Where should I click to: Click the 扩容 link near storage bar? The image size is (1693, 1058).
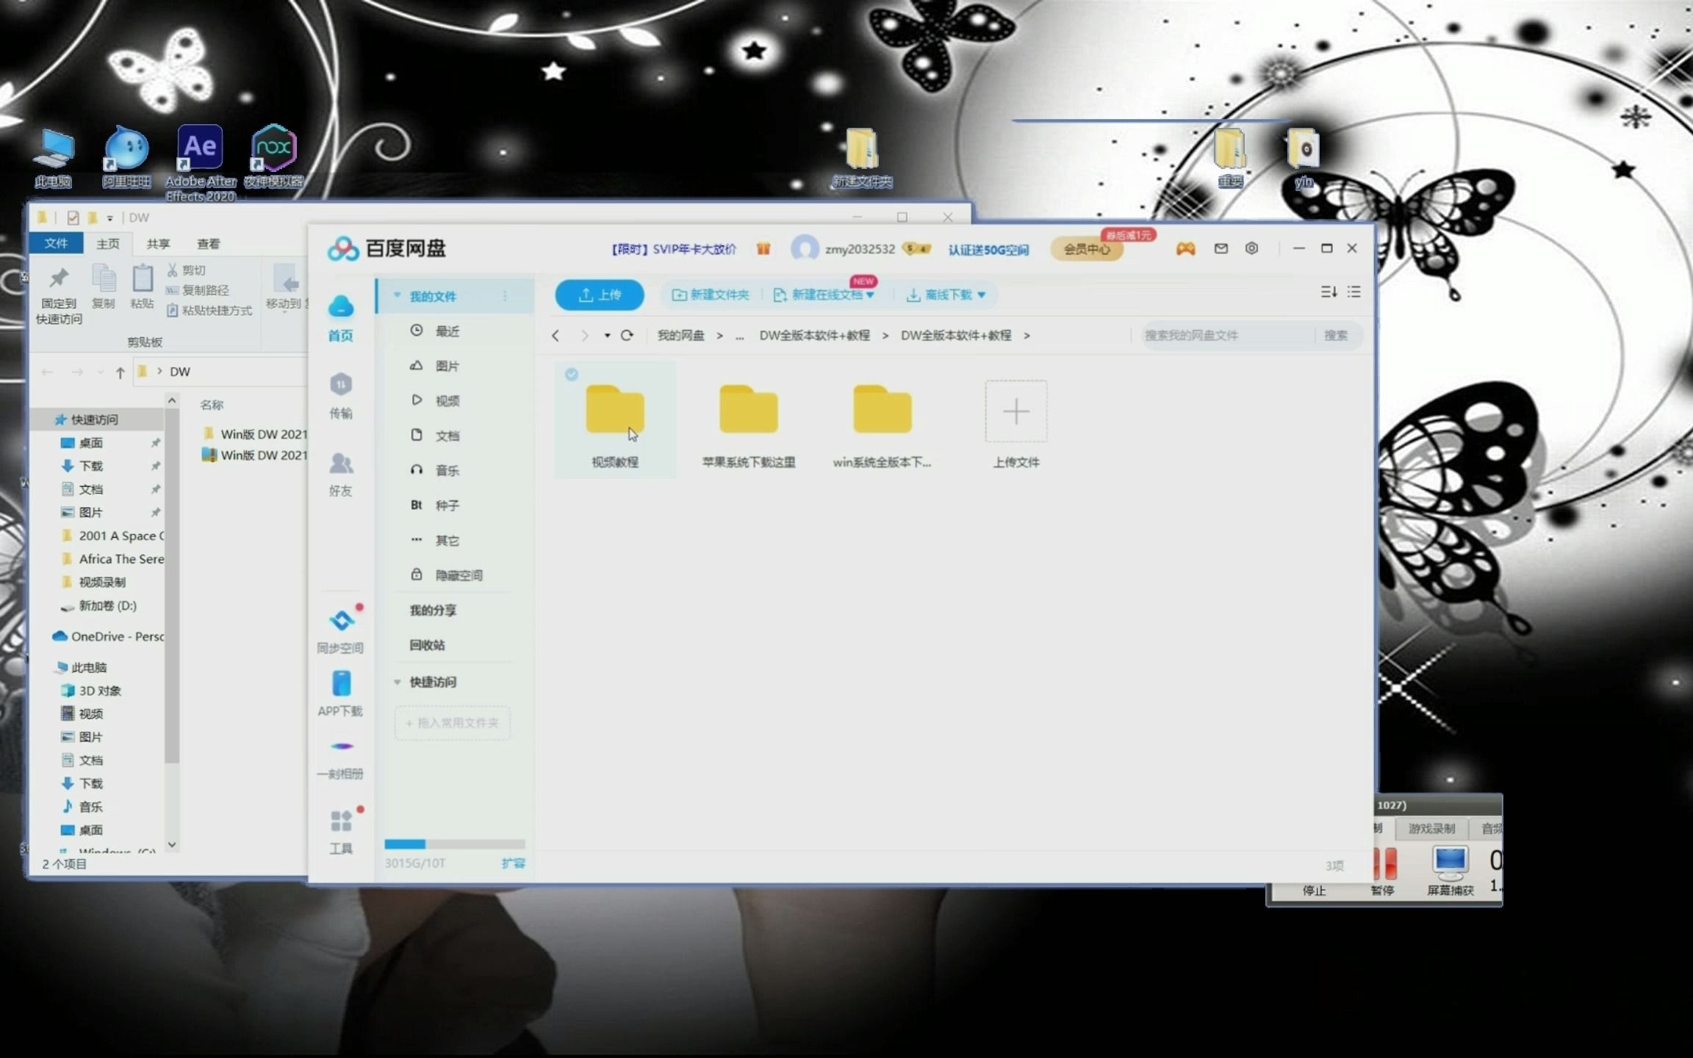click(513, 863)
